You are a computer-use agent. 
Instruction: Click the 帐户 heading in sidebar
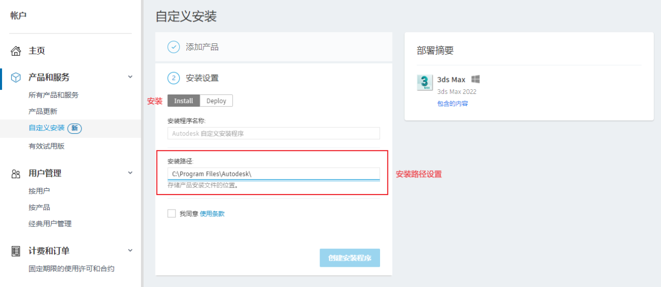pyautogui.click(x=19, y=15)
